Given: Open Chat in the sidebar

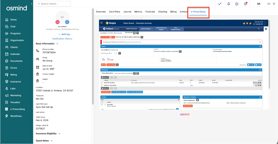Looking at the screenshot, I should coord(10,27).
